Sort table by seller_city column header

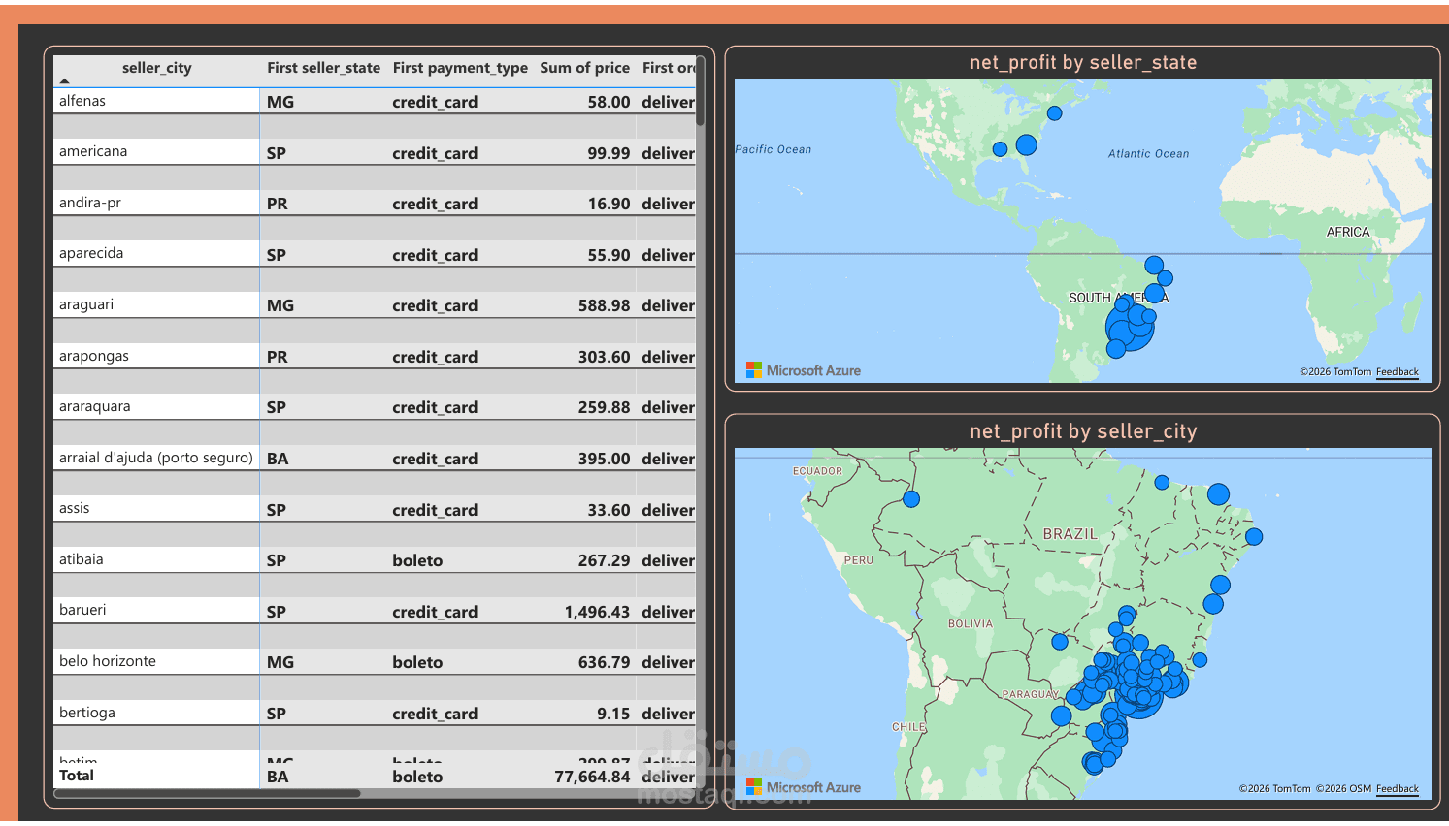point(157,68)
